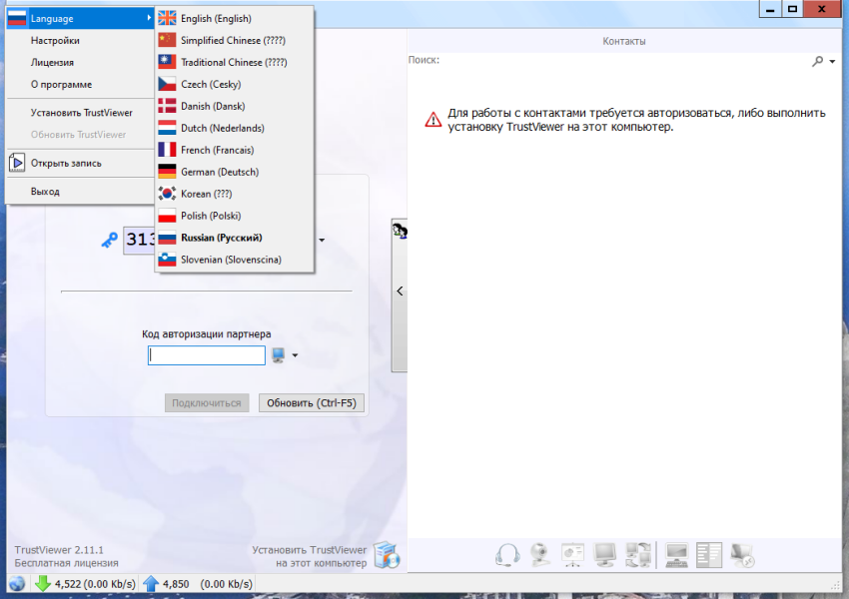Select Slovenian (Slovenscina) language
The image size is (849, 599).
[x=235, y=260]
